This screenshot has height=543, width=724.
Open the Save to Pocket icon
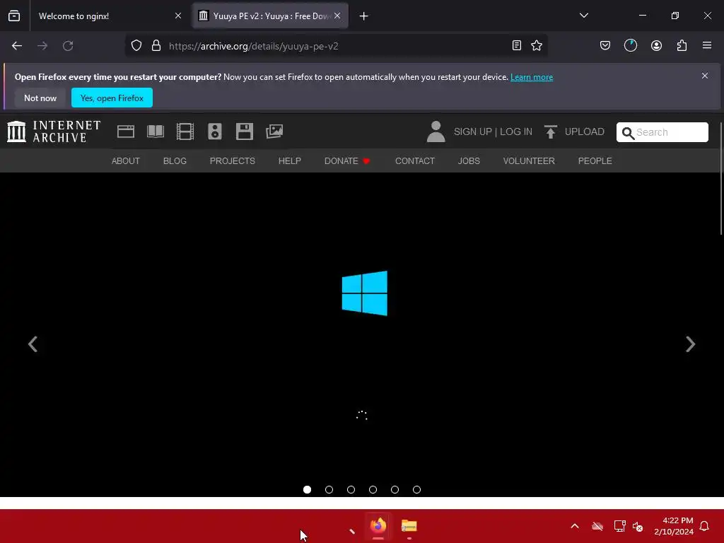point(605,45)
